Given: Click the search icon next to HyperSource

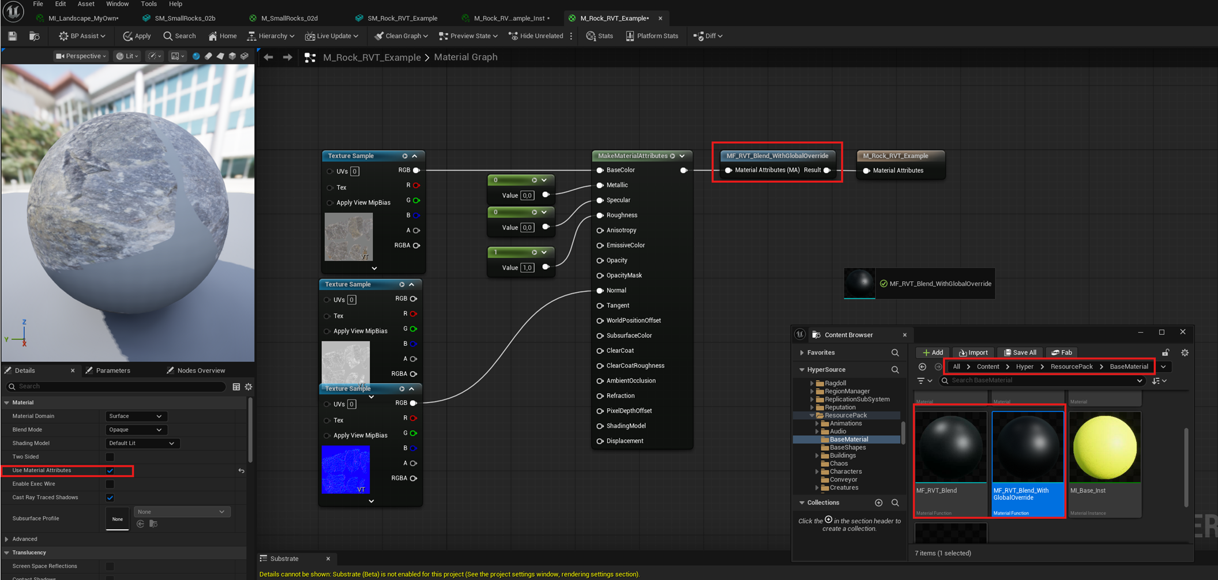Looking at the screenshot, I should pyautogui.click(x=895, y=370).
